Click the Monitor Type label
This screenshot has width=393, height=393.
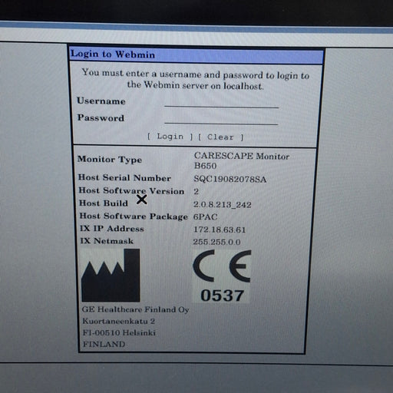110,160
